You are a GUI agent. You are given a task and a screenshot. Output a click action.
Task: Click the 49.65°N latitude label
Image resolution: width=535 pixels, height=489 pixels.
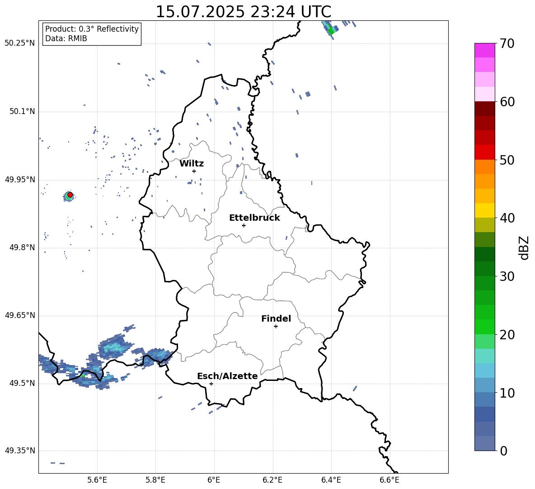point(20,315)
